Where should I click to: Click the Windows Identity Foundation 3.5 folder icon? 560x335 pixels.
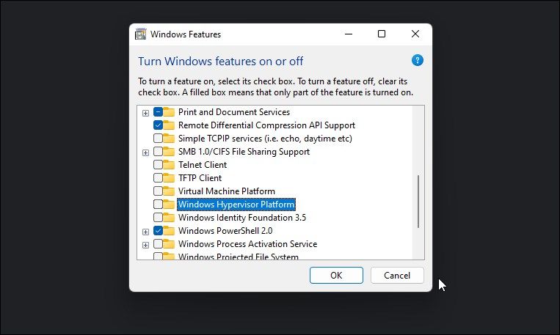pos(169,218)
